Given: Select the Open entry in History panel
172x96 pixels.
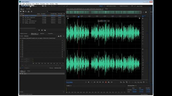Looking at the screenshot, I should (x=42, y=74).
